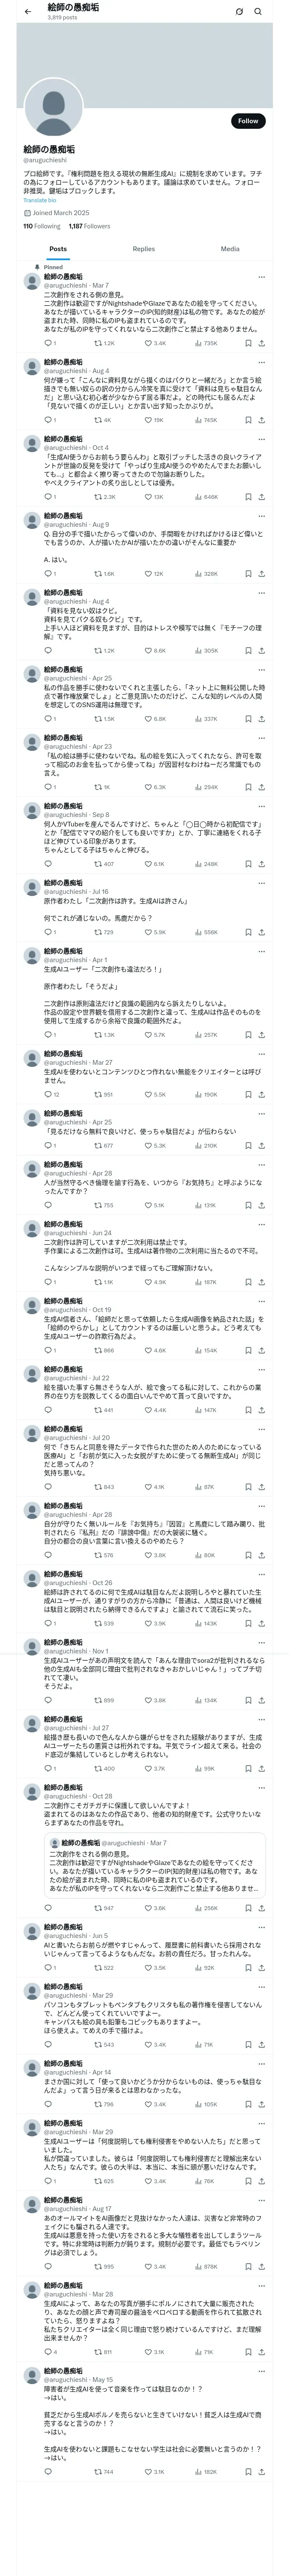Open the search icon in the header

[257, 11]
